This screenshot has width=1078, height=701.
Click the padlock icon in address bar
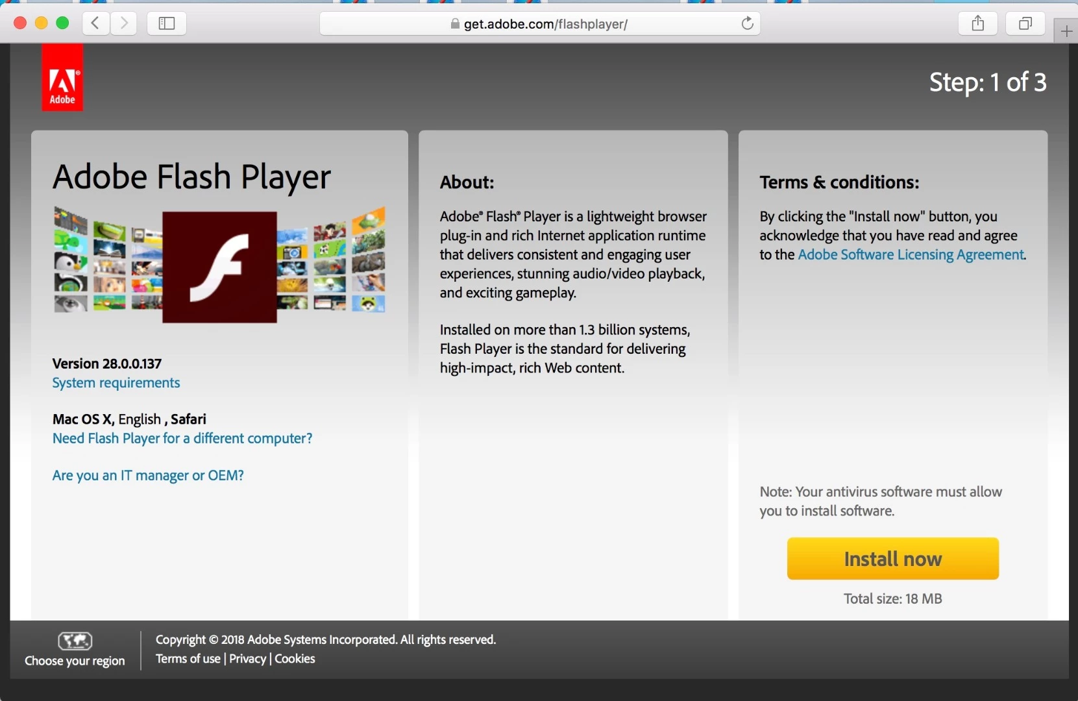tap(455, 24)
